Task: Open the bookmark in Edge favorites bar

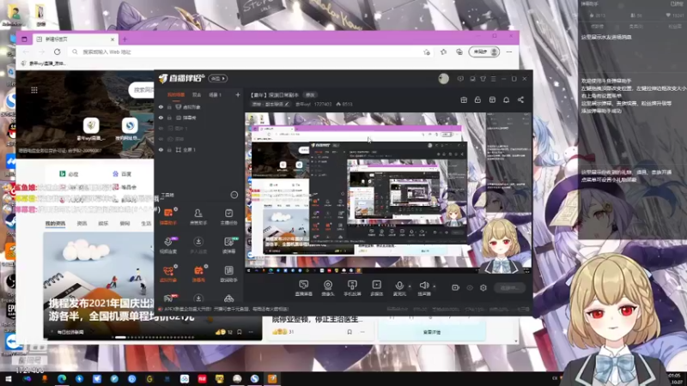Action: [44, 63]
